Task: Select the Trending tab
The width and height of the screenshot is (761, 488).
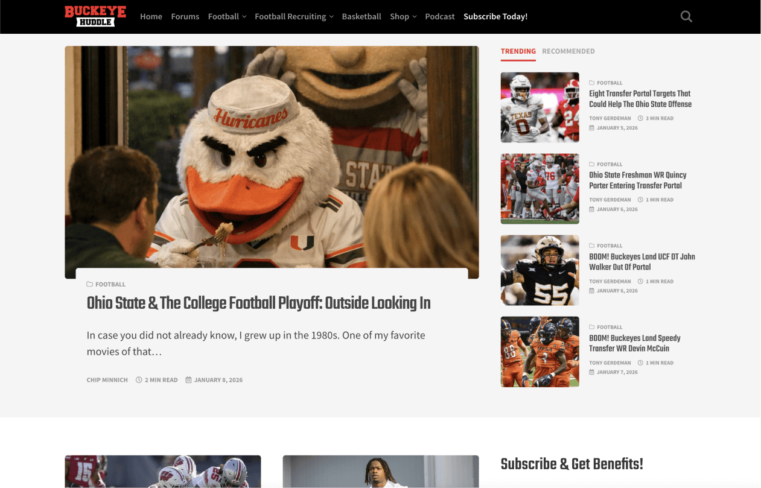Action: (518, 51)
